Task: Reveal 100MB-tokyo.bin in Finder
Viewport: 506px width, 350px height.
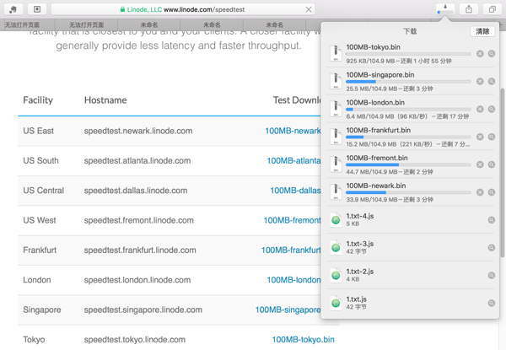Action: click(x=491, y=54)
